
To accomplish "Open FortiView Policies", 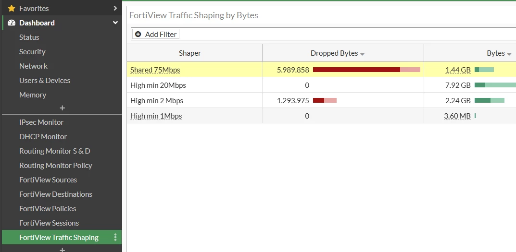I will click(48, 209).
